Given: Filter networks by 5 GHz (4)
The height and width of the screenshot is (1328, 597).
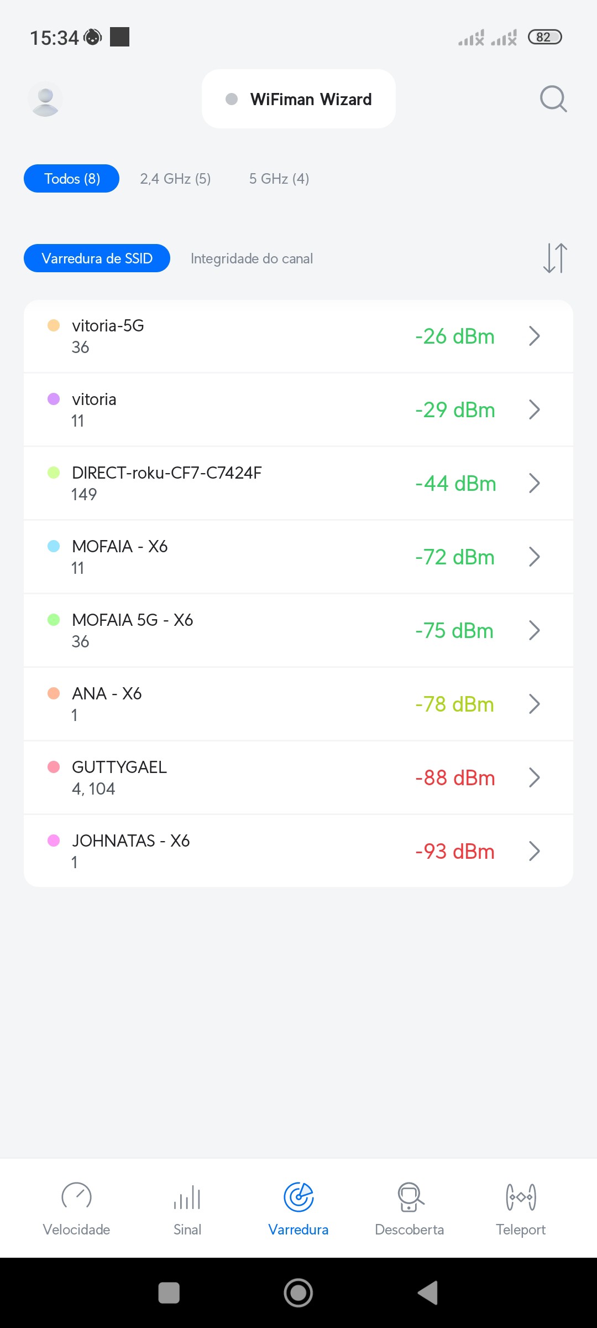Looking at the screenshot, I should [279, 179].
